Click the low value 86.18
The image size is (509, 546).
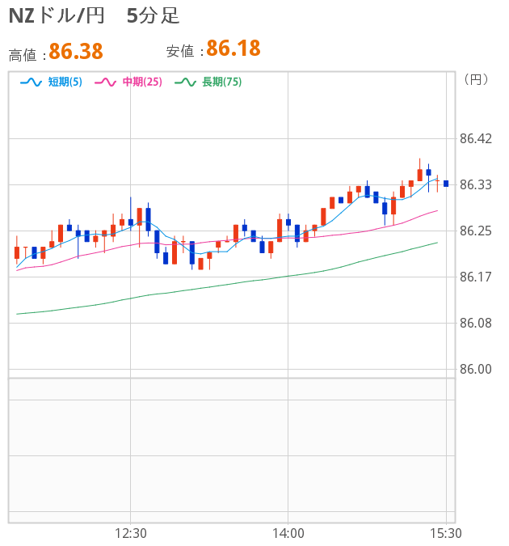[x=233, y=48]
